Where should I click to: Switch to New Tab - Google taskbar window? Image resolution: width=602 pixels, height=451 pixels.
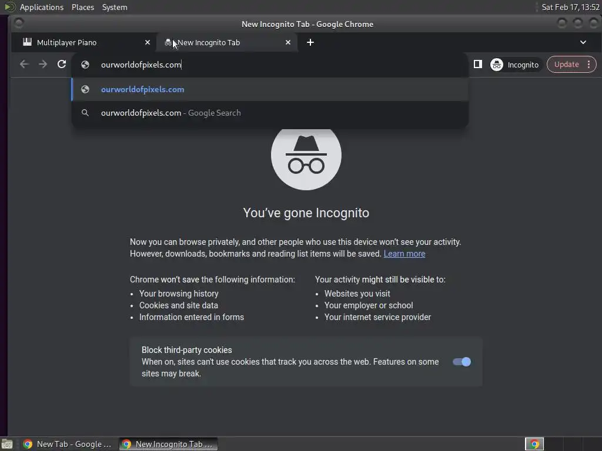67,444
